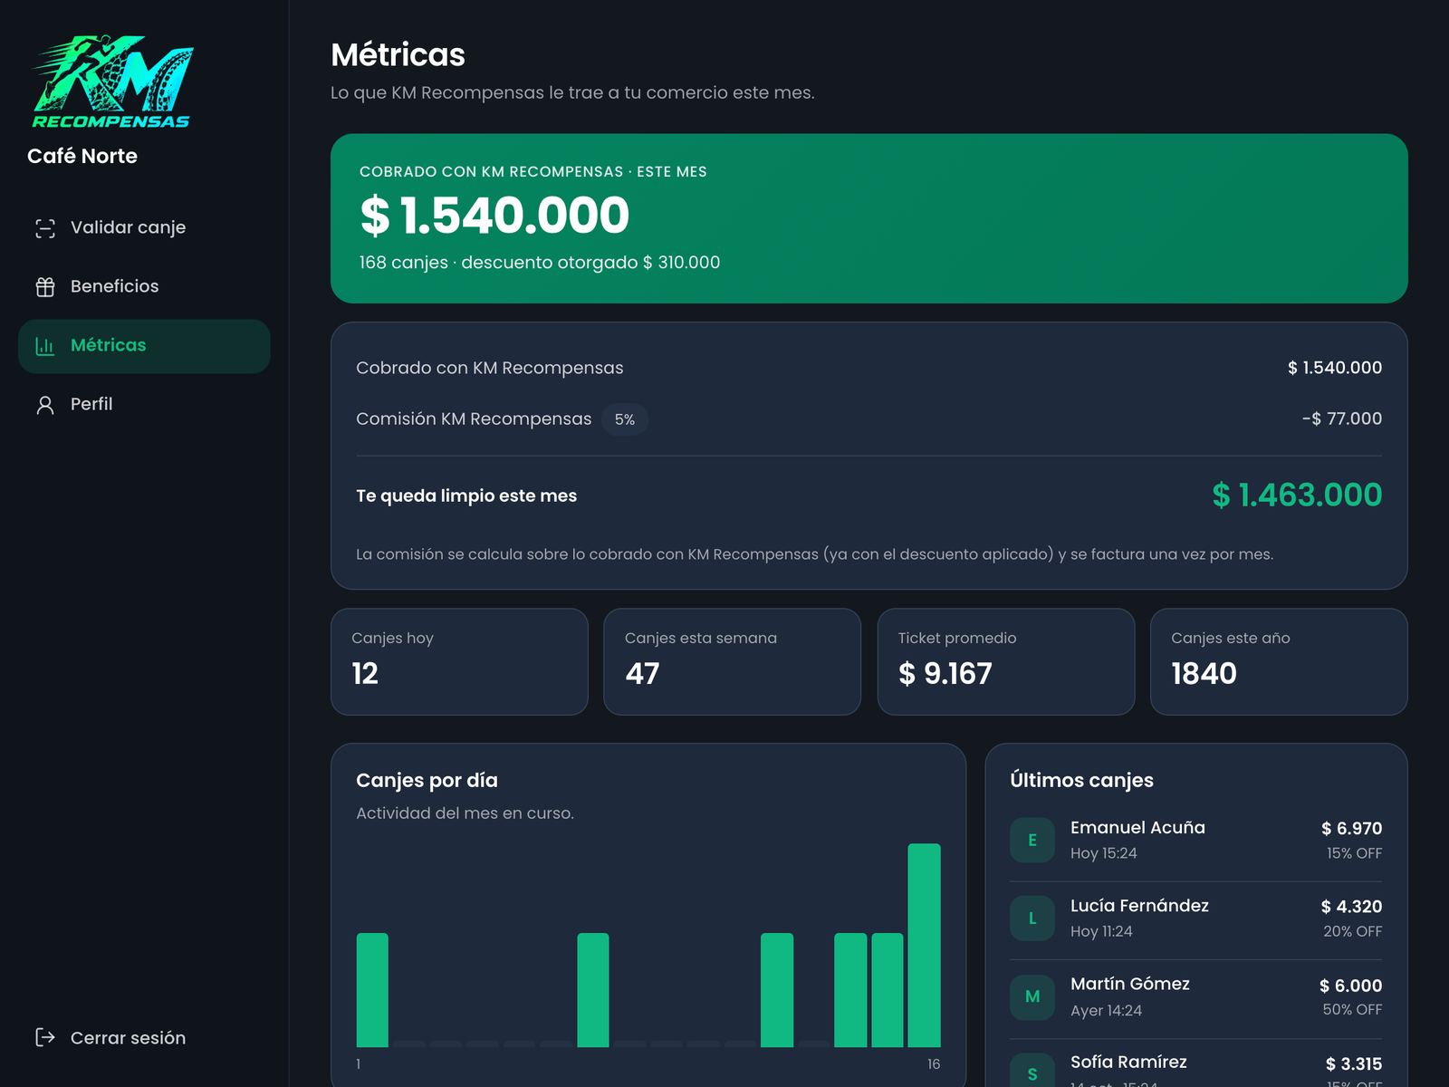Image resolution: width=1449 pixels, height=1087 pixels.
Task: Click Cerrar sesión to log out
Action: click(x=144, y=1037)
